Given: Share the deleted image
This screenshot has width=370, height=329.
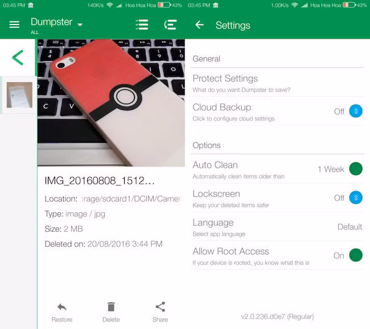Looking at the screenshot, I should (x=160, y=312).
